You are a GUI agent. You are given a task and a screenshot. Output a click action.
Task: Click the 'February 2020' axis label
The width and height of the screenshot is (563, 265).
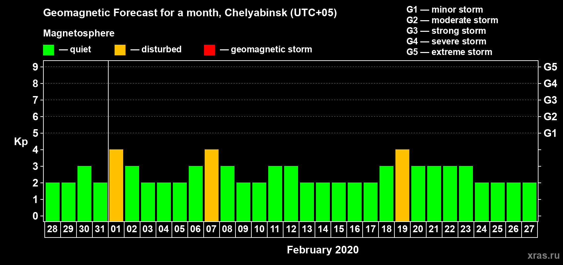click(x=323, y=250)
